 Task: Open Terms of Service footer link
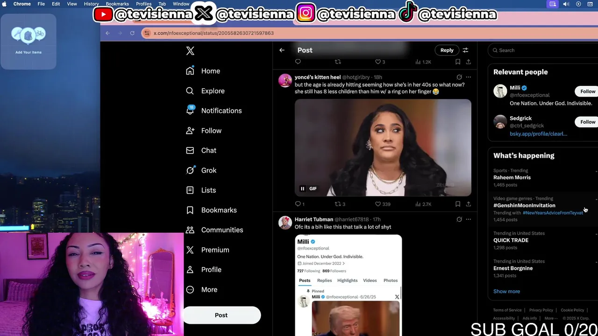(507, 310)
